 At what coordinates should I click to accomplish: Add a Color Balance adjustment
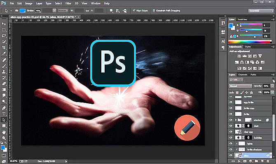(242, 62)
